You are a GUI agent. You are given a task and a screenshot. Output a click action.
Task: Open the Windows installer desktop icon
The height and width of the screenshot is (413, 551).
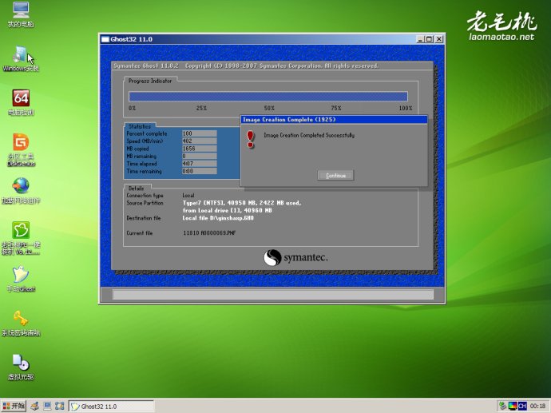coord(21,55)
